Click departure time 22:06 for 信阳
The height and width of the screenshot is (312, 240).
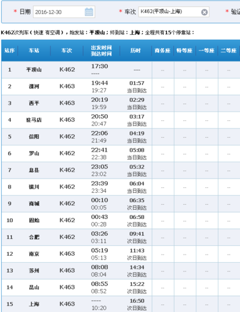100,133
